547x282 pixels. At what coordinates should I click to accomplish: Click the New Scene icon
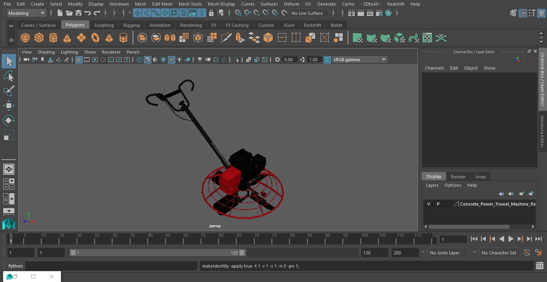point(60,13)
